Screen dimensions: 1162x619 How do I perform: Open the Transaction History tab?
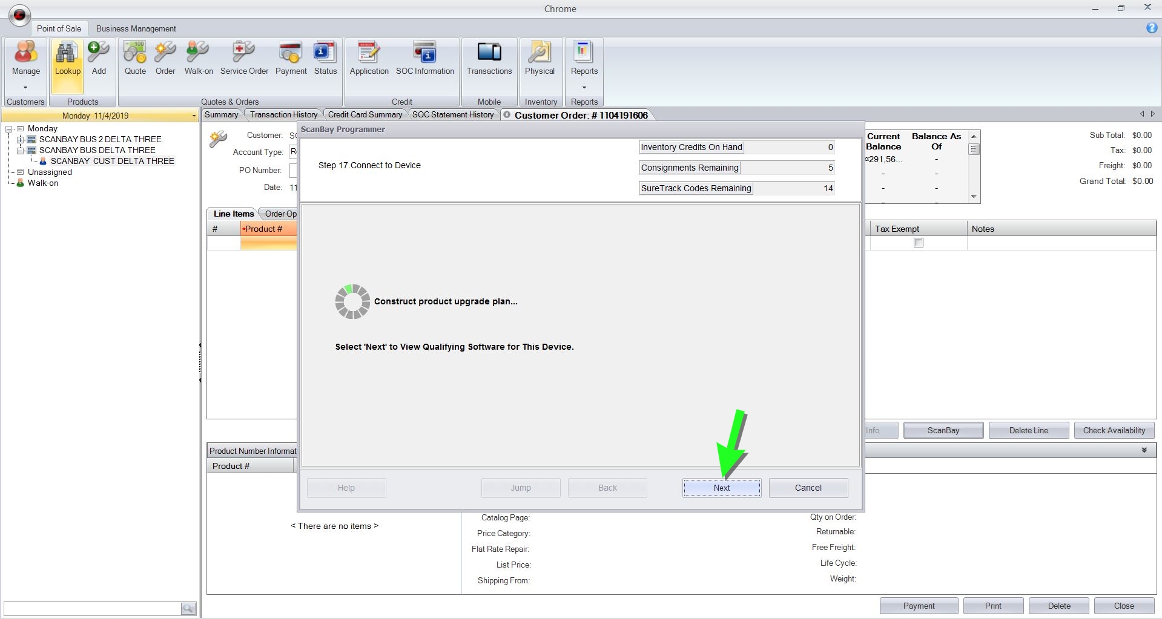coord(283,114)
